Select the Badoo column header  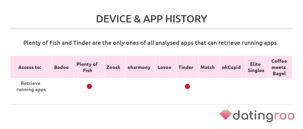[61, 67]
